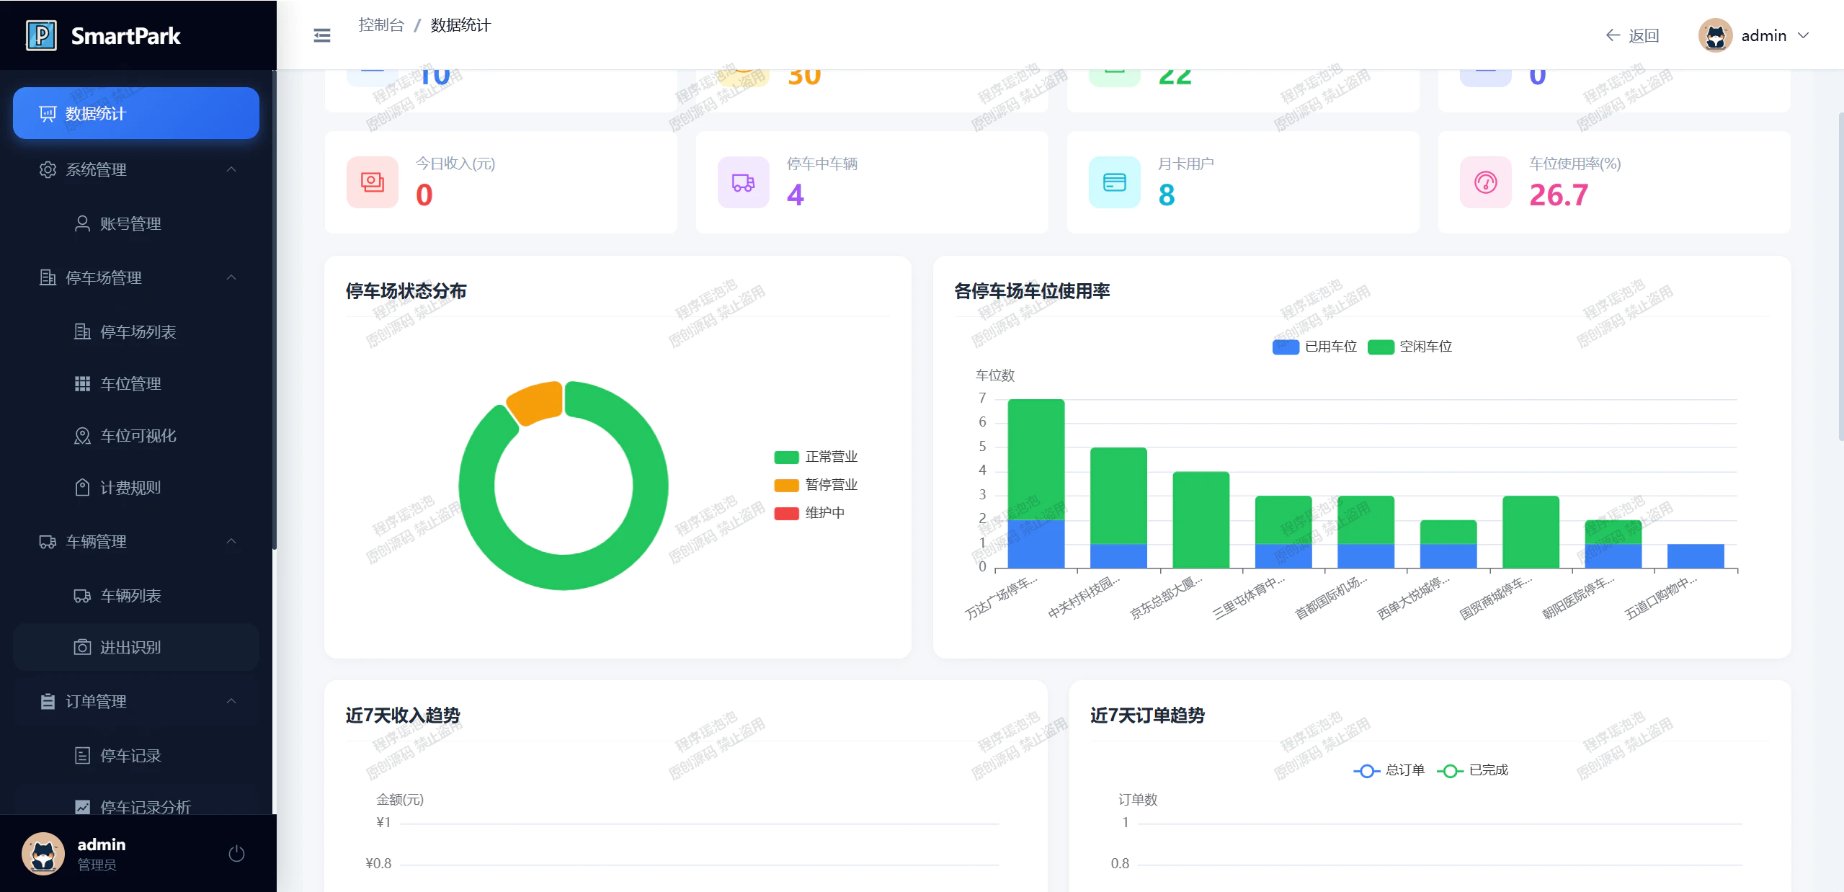Image resolution: width=1844 pixels, height=892 pixels.
Task: Open the 停车记录 menu item
Action: tap(136, 755)
